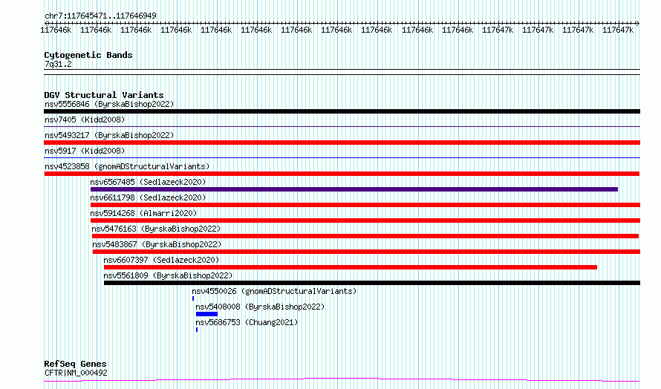Click the DGV Structural Variants track title
661x389 pixels.
[x=104, y=95]
